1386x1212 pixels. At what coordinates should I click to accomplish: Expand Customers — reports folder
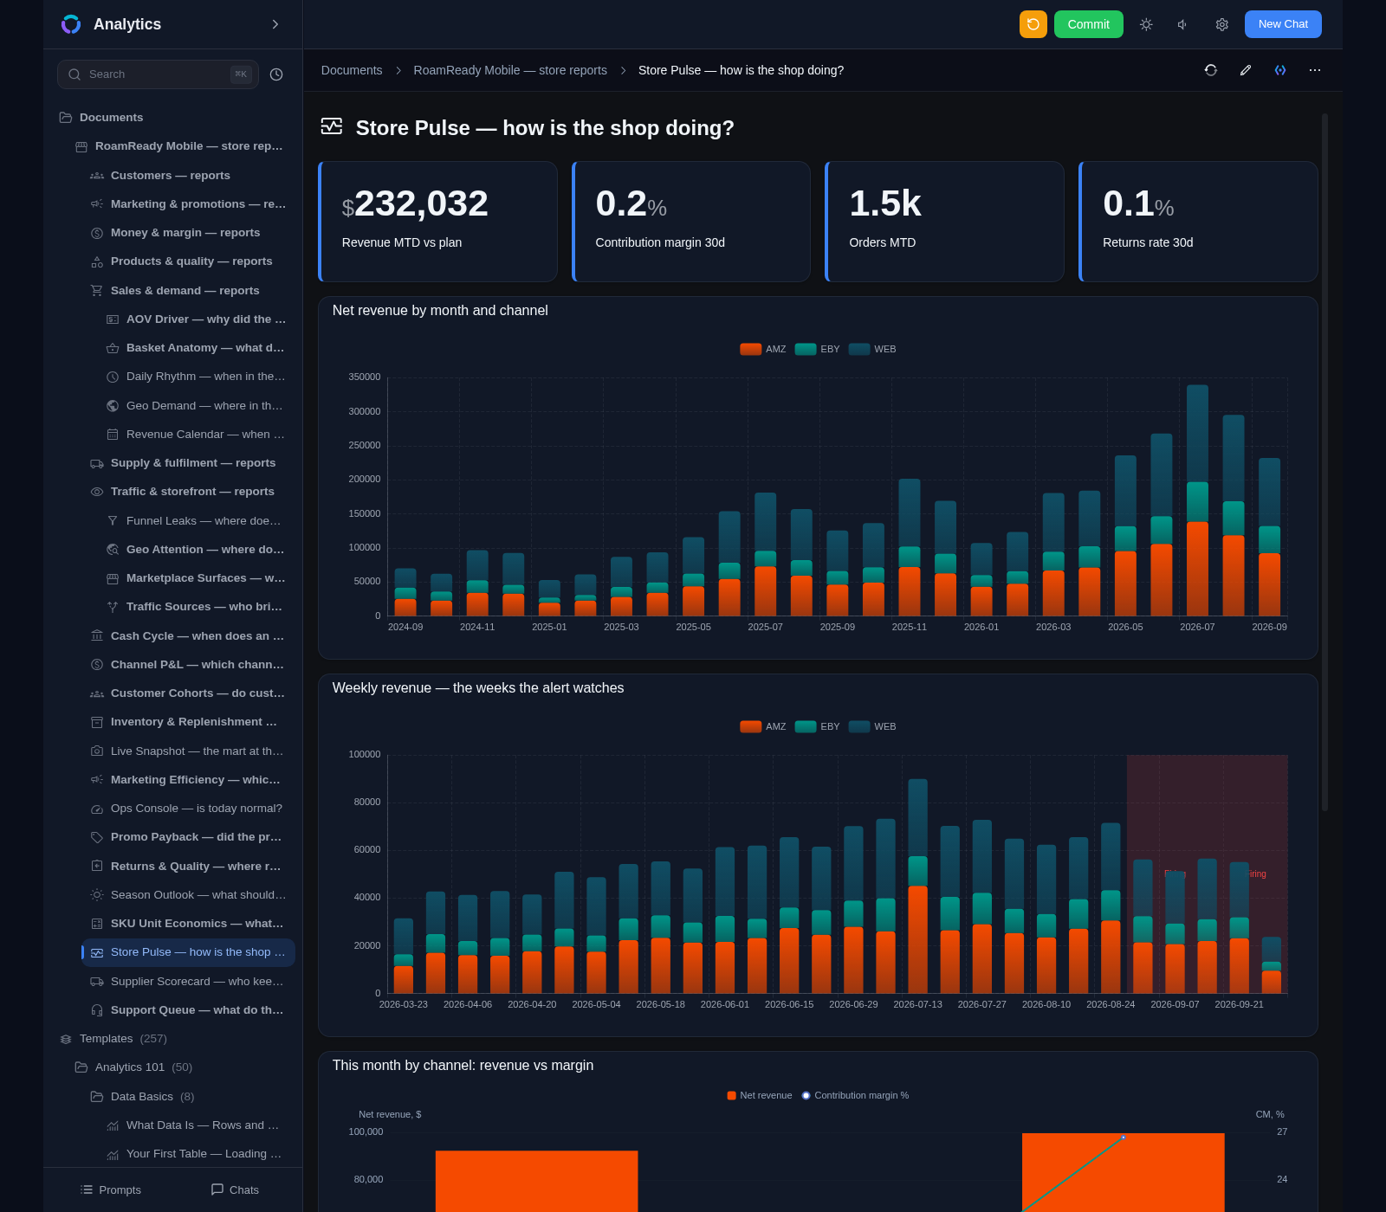(x=188, y=176)
